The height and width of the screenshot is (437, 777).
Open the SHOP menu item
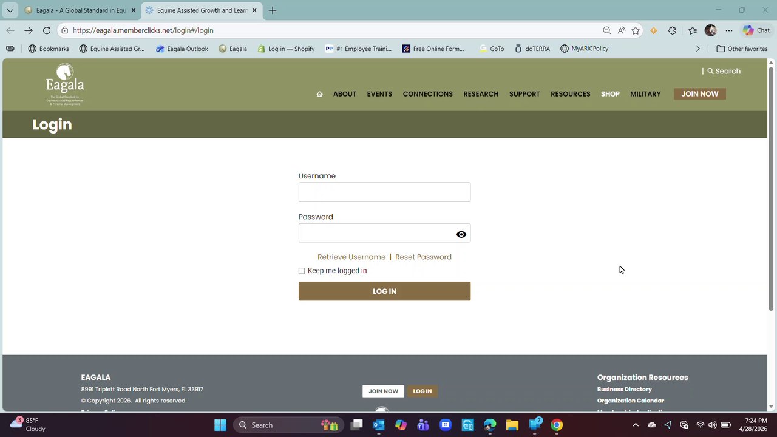coord(610,94)
